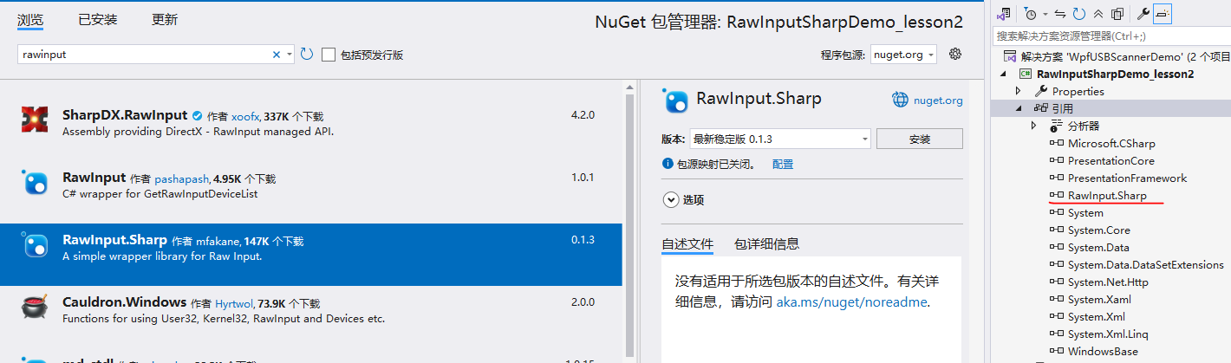Screen dimensions: 1231x363
Task: Select the System reference
Action: [1085, 212]
